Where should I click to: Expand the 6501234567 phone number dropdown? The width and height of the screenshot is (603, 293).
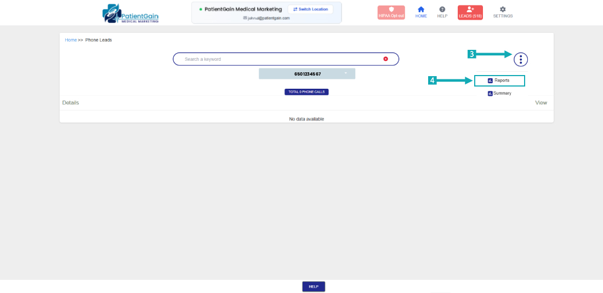[307, 74]
